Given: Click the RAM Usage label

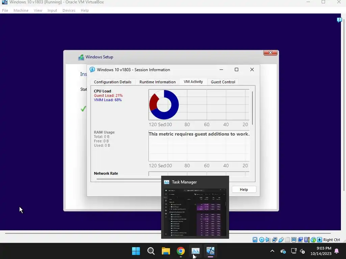Looking at the screenshot, I should pyautogui.click(x=104, y=132).
